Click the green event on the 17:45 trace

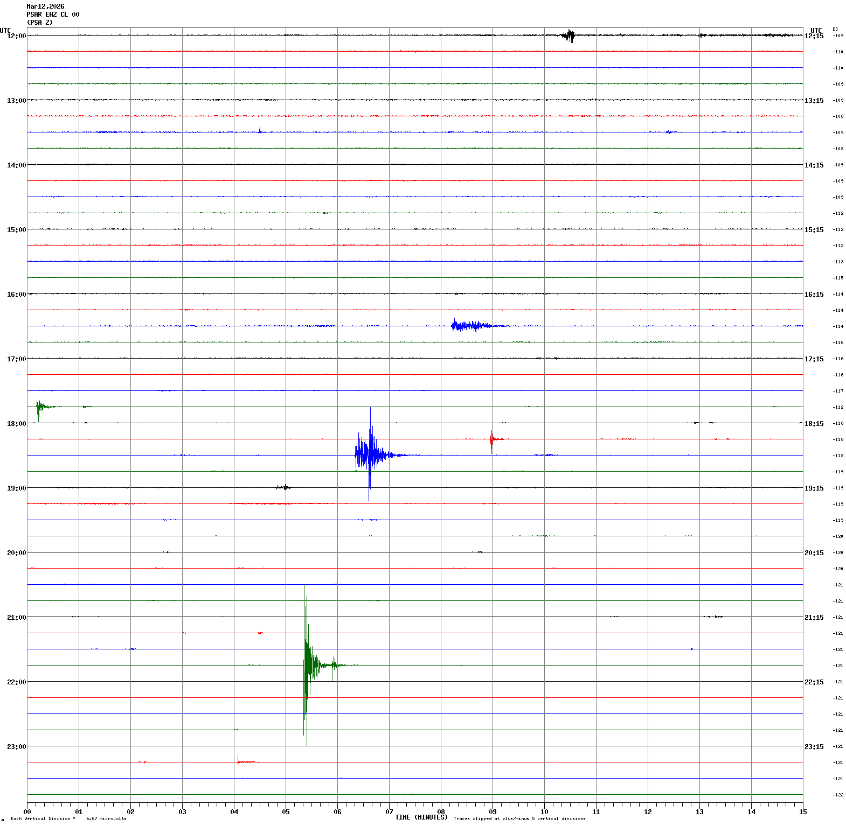[40, 407]
